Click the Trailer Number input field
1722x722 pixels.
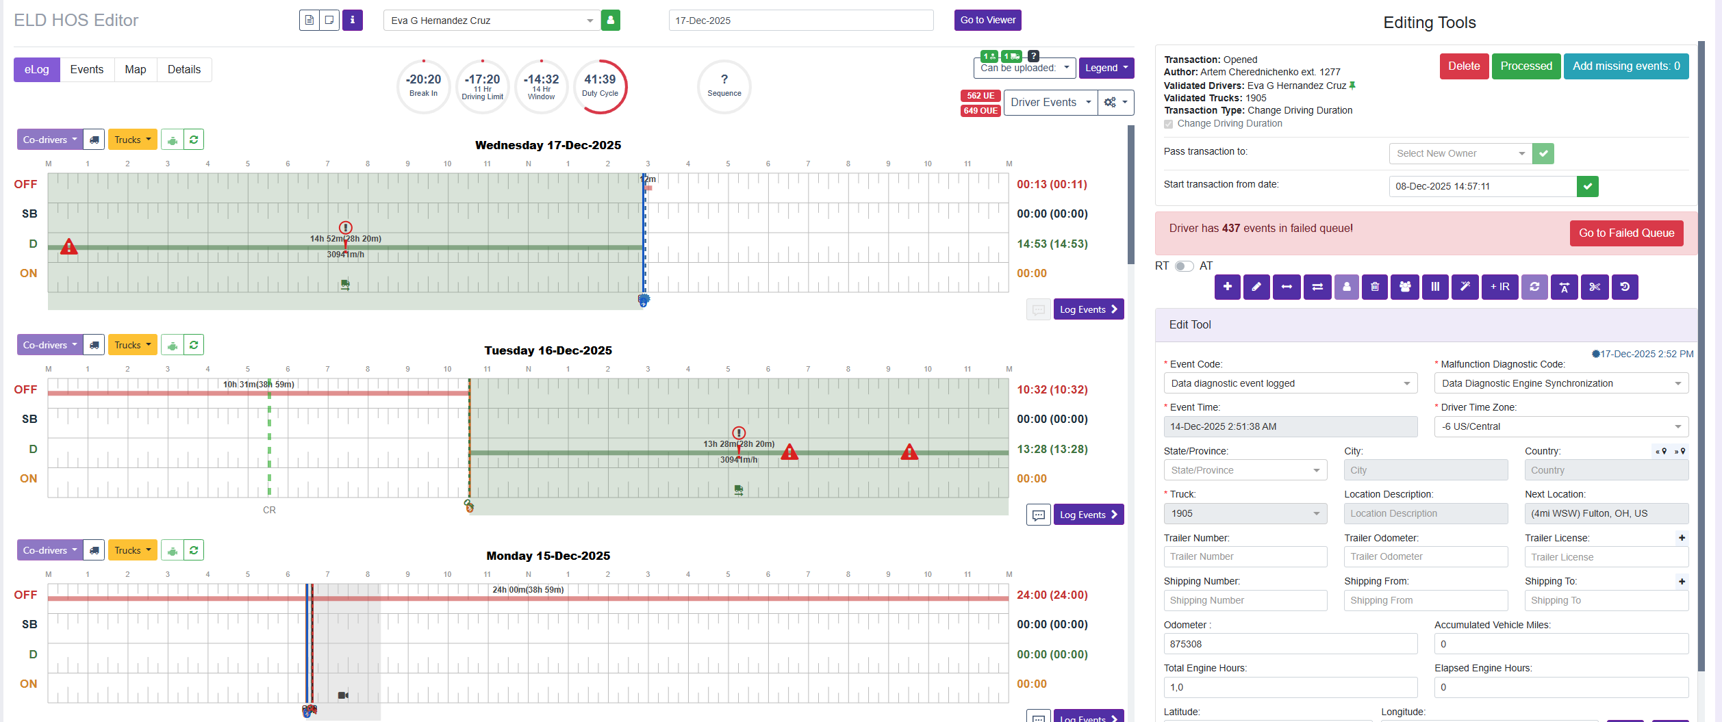click(1245, 557)
